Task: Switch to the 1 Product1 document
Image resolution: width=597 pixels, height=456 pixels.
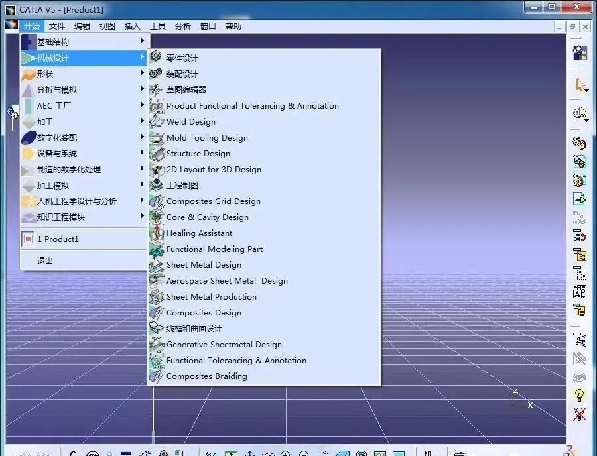Action: (84, 239)
